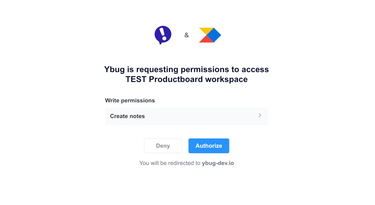Click the ybug-dev.io redirect domain
Viewport: 375px width, 205px height.
coord(218,163)
